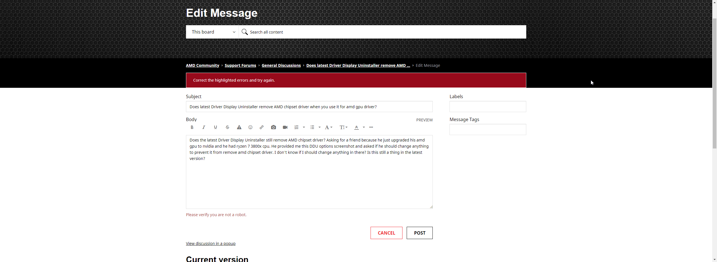Open numbered list style dropdown arrow

pos(304,127)
